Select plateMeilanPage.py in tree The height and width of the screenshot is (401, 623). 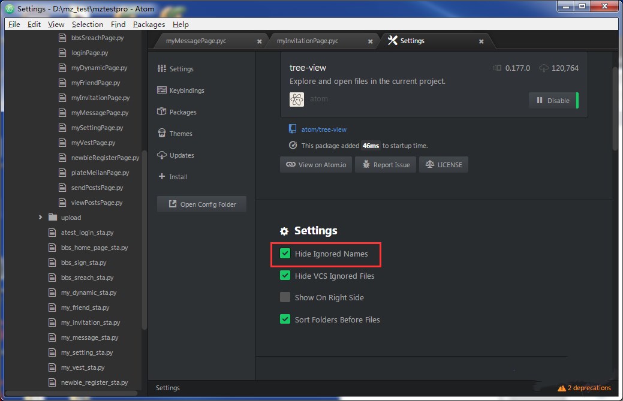click(100, 173)
